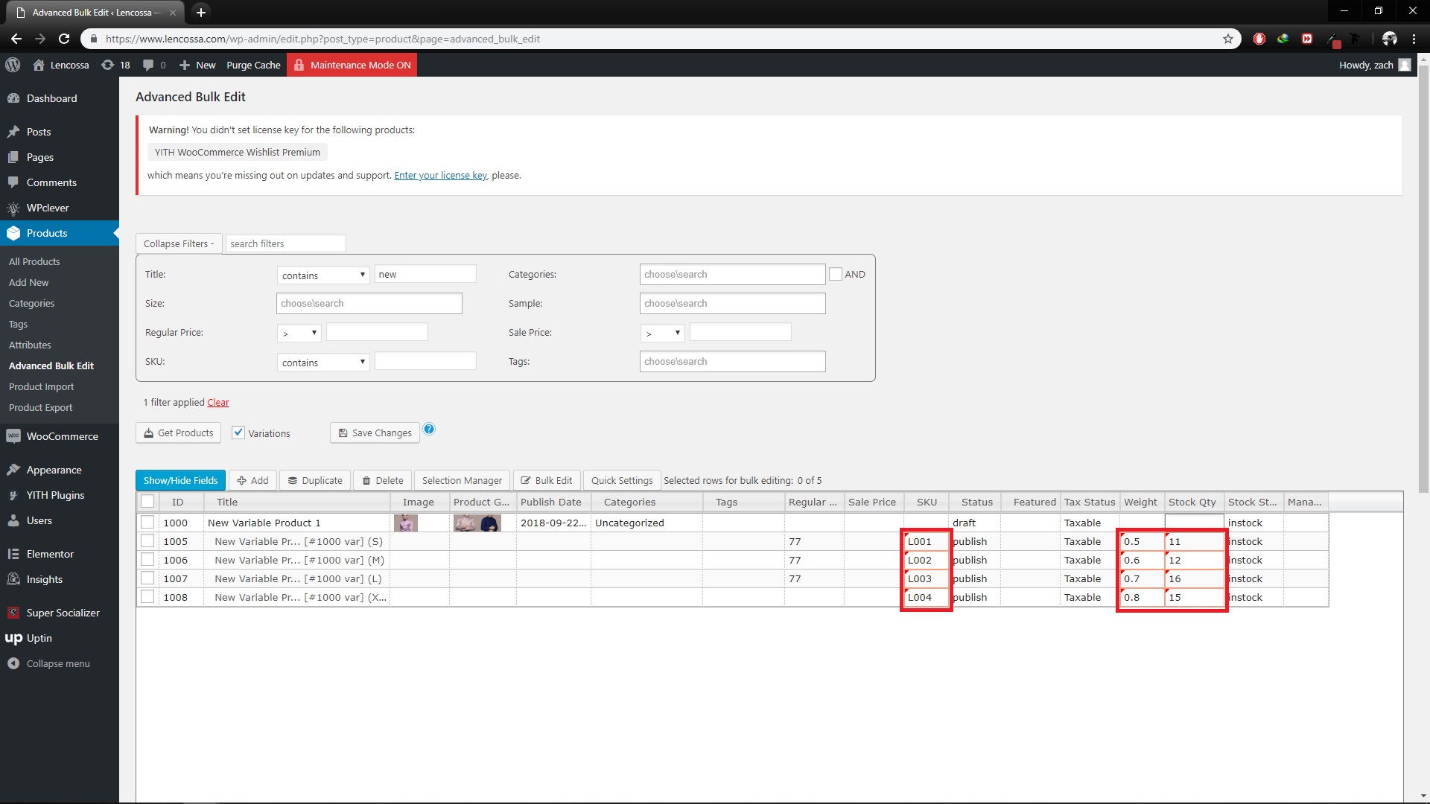Check the row checkbox for ID 1007
1430x804 pixels.
147,578
